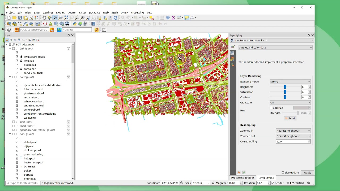
Task: Toggle the Map Tips icon
Action: [186, 18]
